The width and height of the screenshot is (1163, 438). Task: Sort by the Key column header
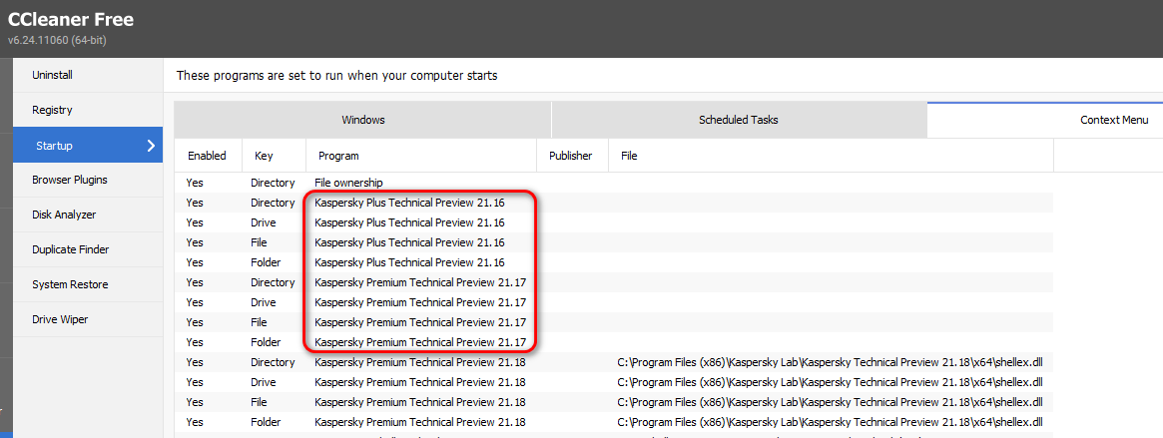pyautogui.click(x=275, y=156)
